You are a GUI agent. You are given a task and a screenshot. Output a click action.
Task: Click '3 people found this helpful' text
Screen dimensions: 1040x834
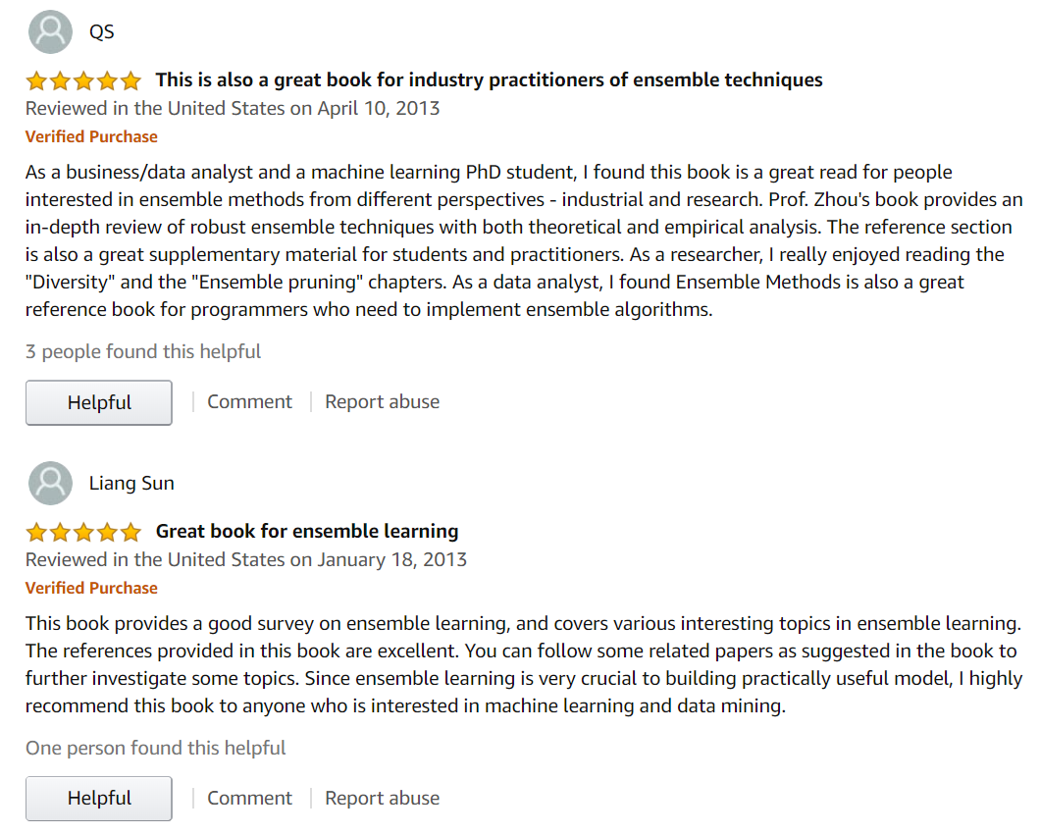tap(143, 351)
